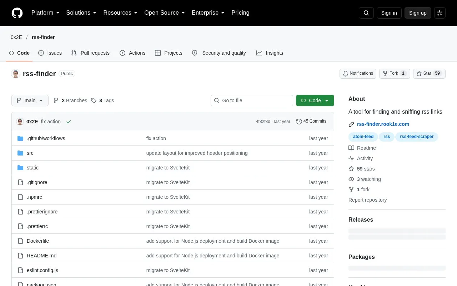Screen dimensions: 457x286
Task: Click the .npmrc file icon
Action: click(x=20, y=197)
